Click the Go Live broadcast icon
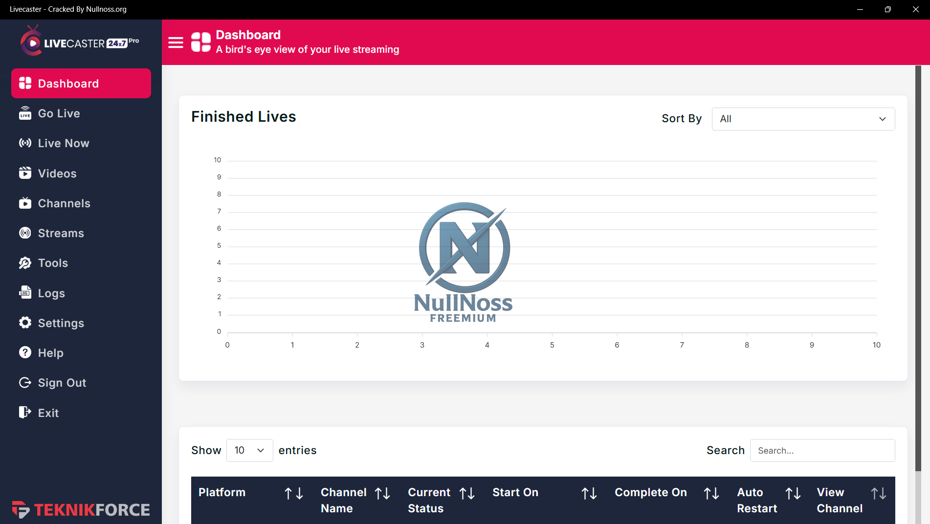The height and width of the screenshot is (524, 930). coord(25,113)
